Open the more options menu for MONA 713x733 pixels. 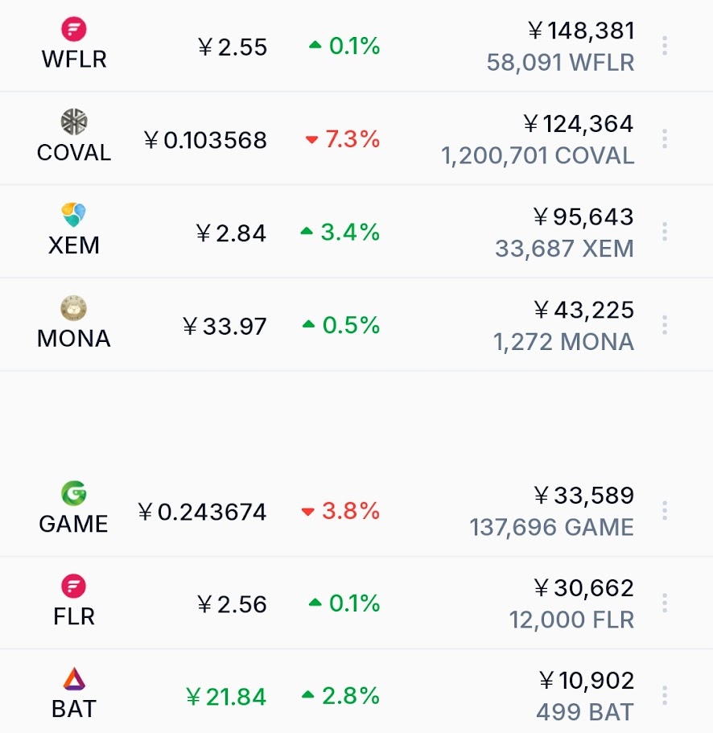tap(665, 325)
